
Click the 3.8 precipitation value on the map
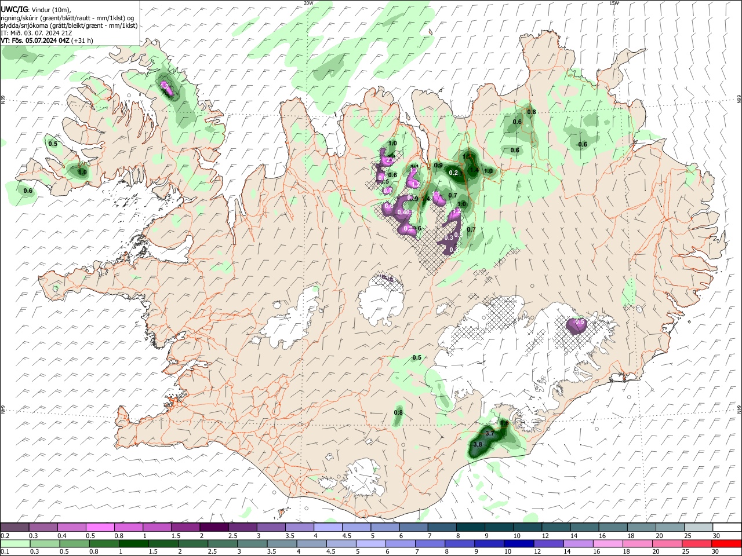tap(478, 444)
